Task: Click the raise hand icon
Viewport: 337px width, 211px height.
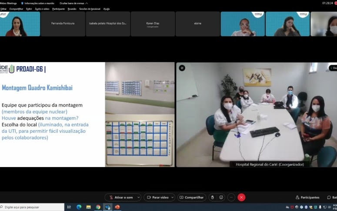Action: [x=212, y=197]
